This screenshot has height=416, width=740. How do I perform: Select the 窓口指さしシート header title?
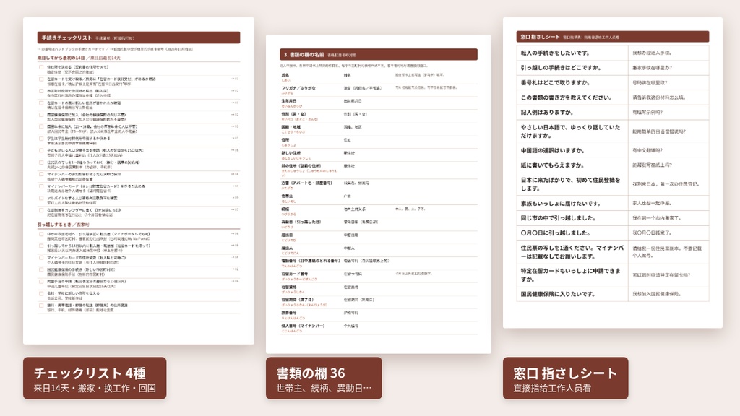click(x=540, y=36)
